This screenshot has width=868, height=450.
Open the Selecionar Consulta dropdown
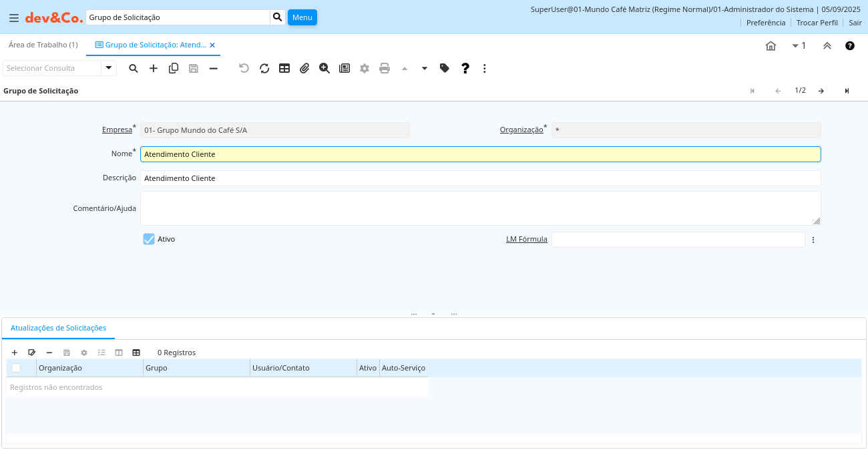(x=109, y=68)
